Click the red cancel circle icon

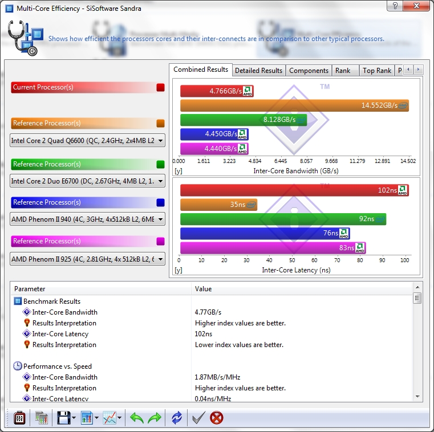(217, 418)
